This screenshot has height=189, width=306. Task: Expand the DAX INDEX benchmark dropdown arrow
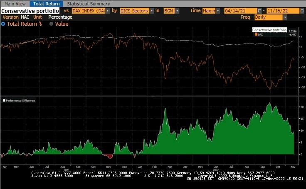point(108,11)
